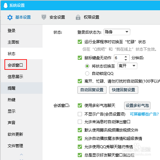
Task: Select the 将状态切换至 radio button
Action: click(87, 66)
